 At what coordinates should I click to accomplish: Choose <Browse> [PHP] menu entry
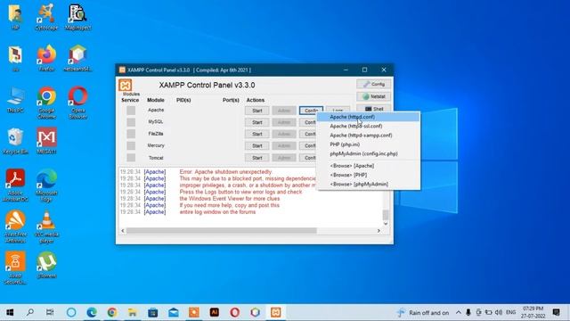[368, 175]
